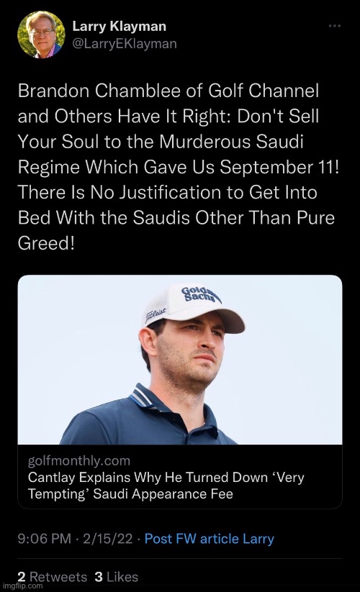Image resolution: width=360 pixels, height=592 pixels.
Task: Click the 2/15/22 date
Action: (x=108, y=539)
